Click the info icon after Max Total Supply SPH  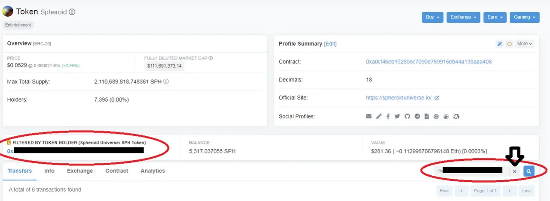tap(166, 81)
